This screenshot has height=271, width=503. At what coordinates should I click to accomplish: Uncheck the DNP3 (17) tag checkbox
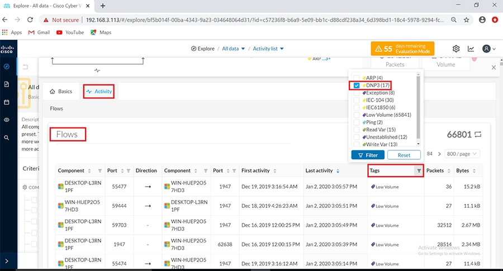[357, 85]
